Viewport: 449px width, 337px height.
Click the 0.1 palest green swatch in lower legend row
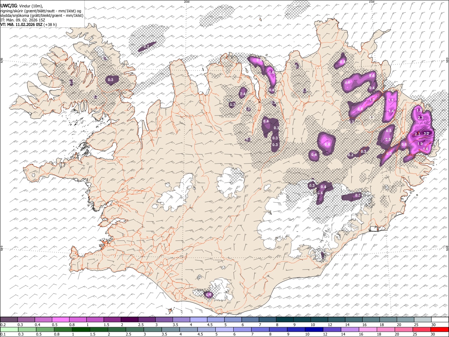pyautogui.click(x=9, y=329)
